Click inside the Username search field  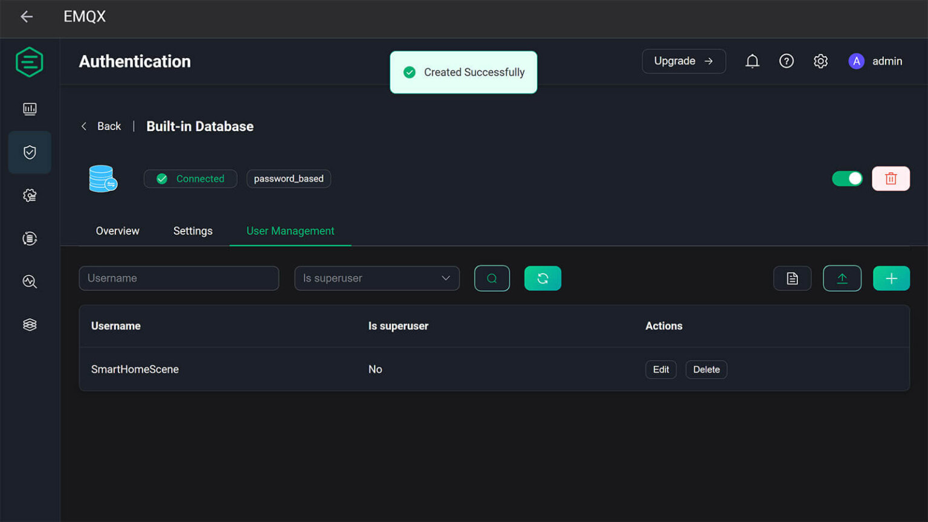click(x=179, y=278)
